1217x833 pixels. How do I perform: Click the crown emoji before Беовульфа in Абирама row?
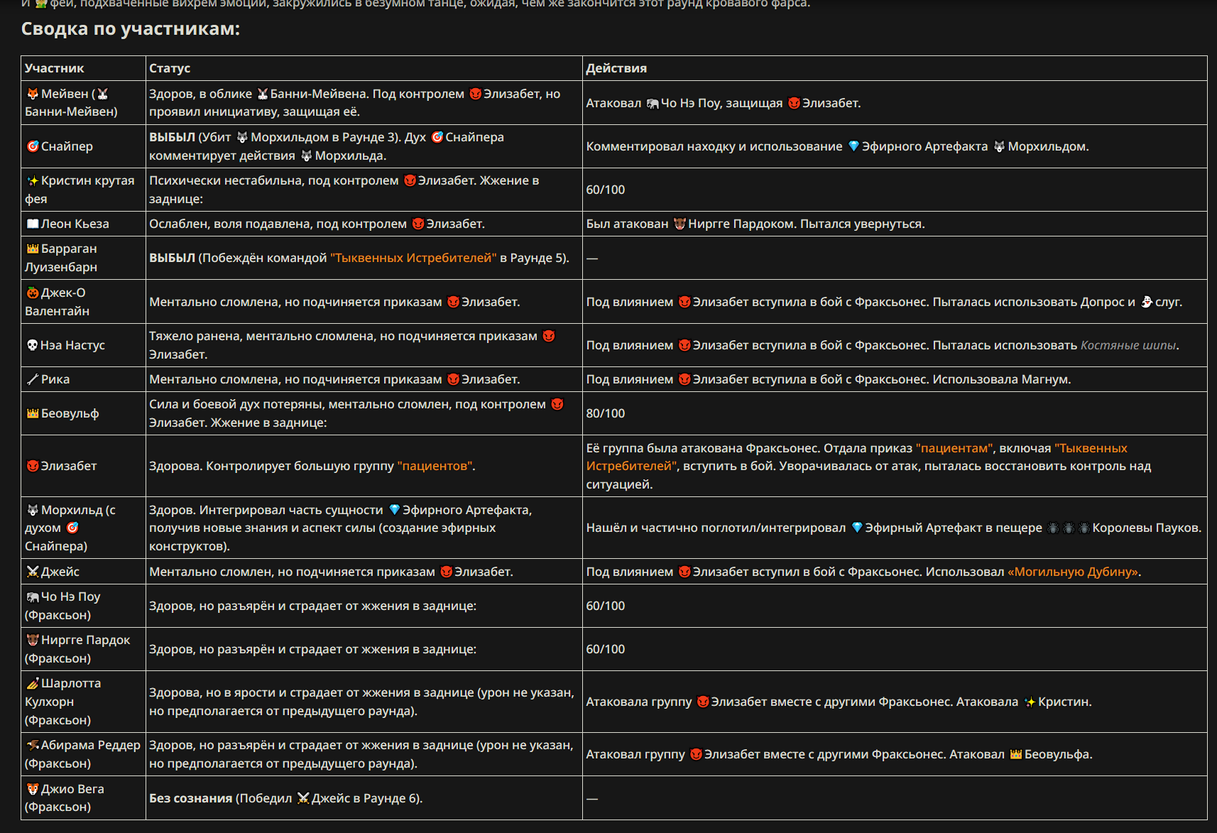(x=1016, y=754)
